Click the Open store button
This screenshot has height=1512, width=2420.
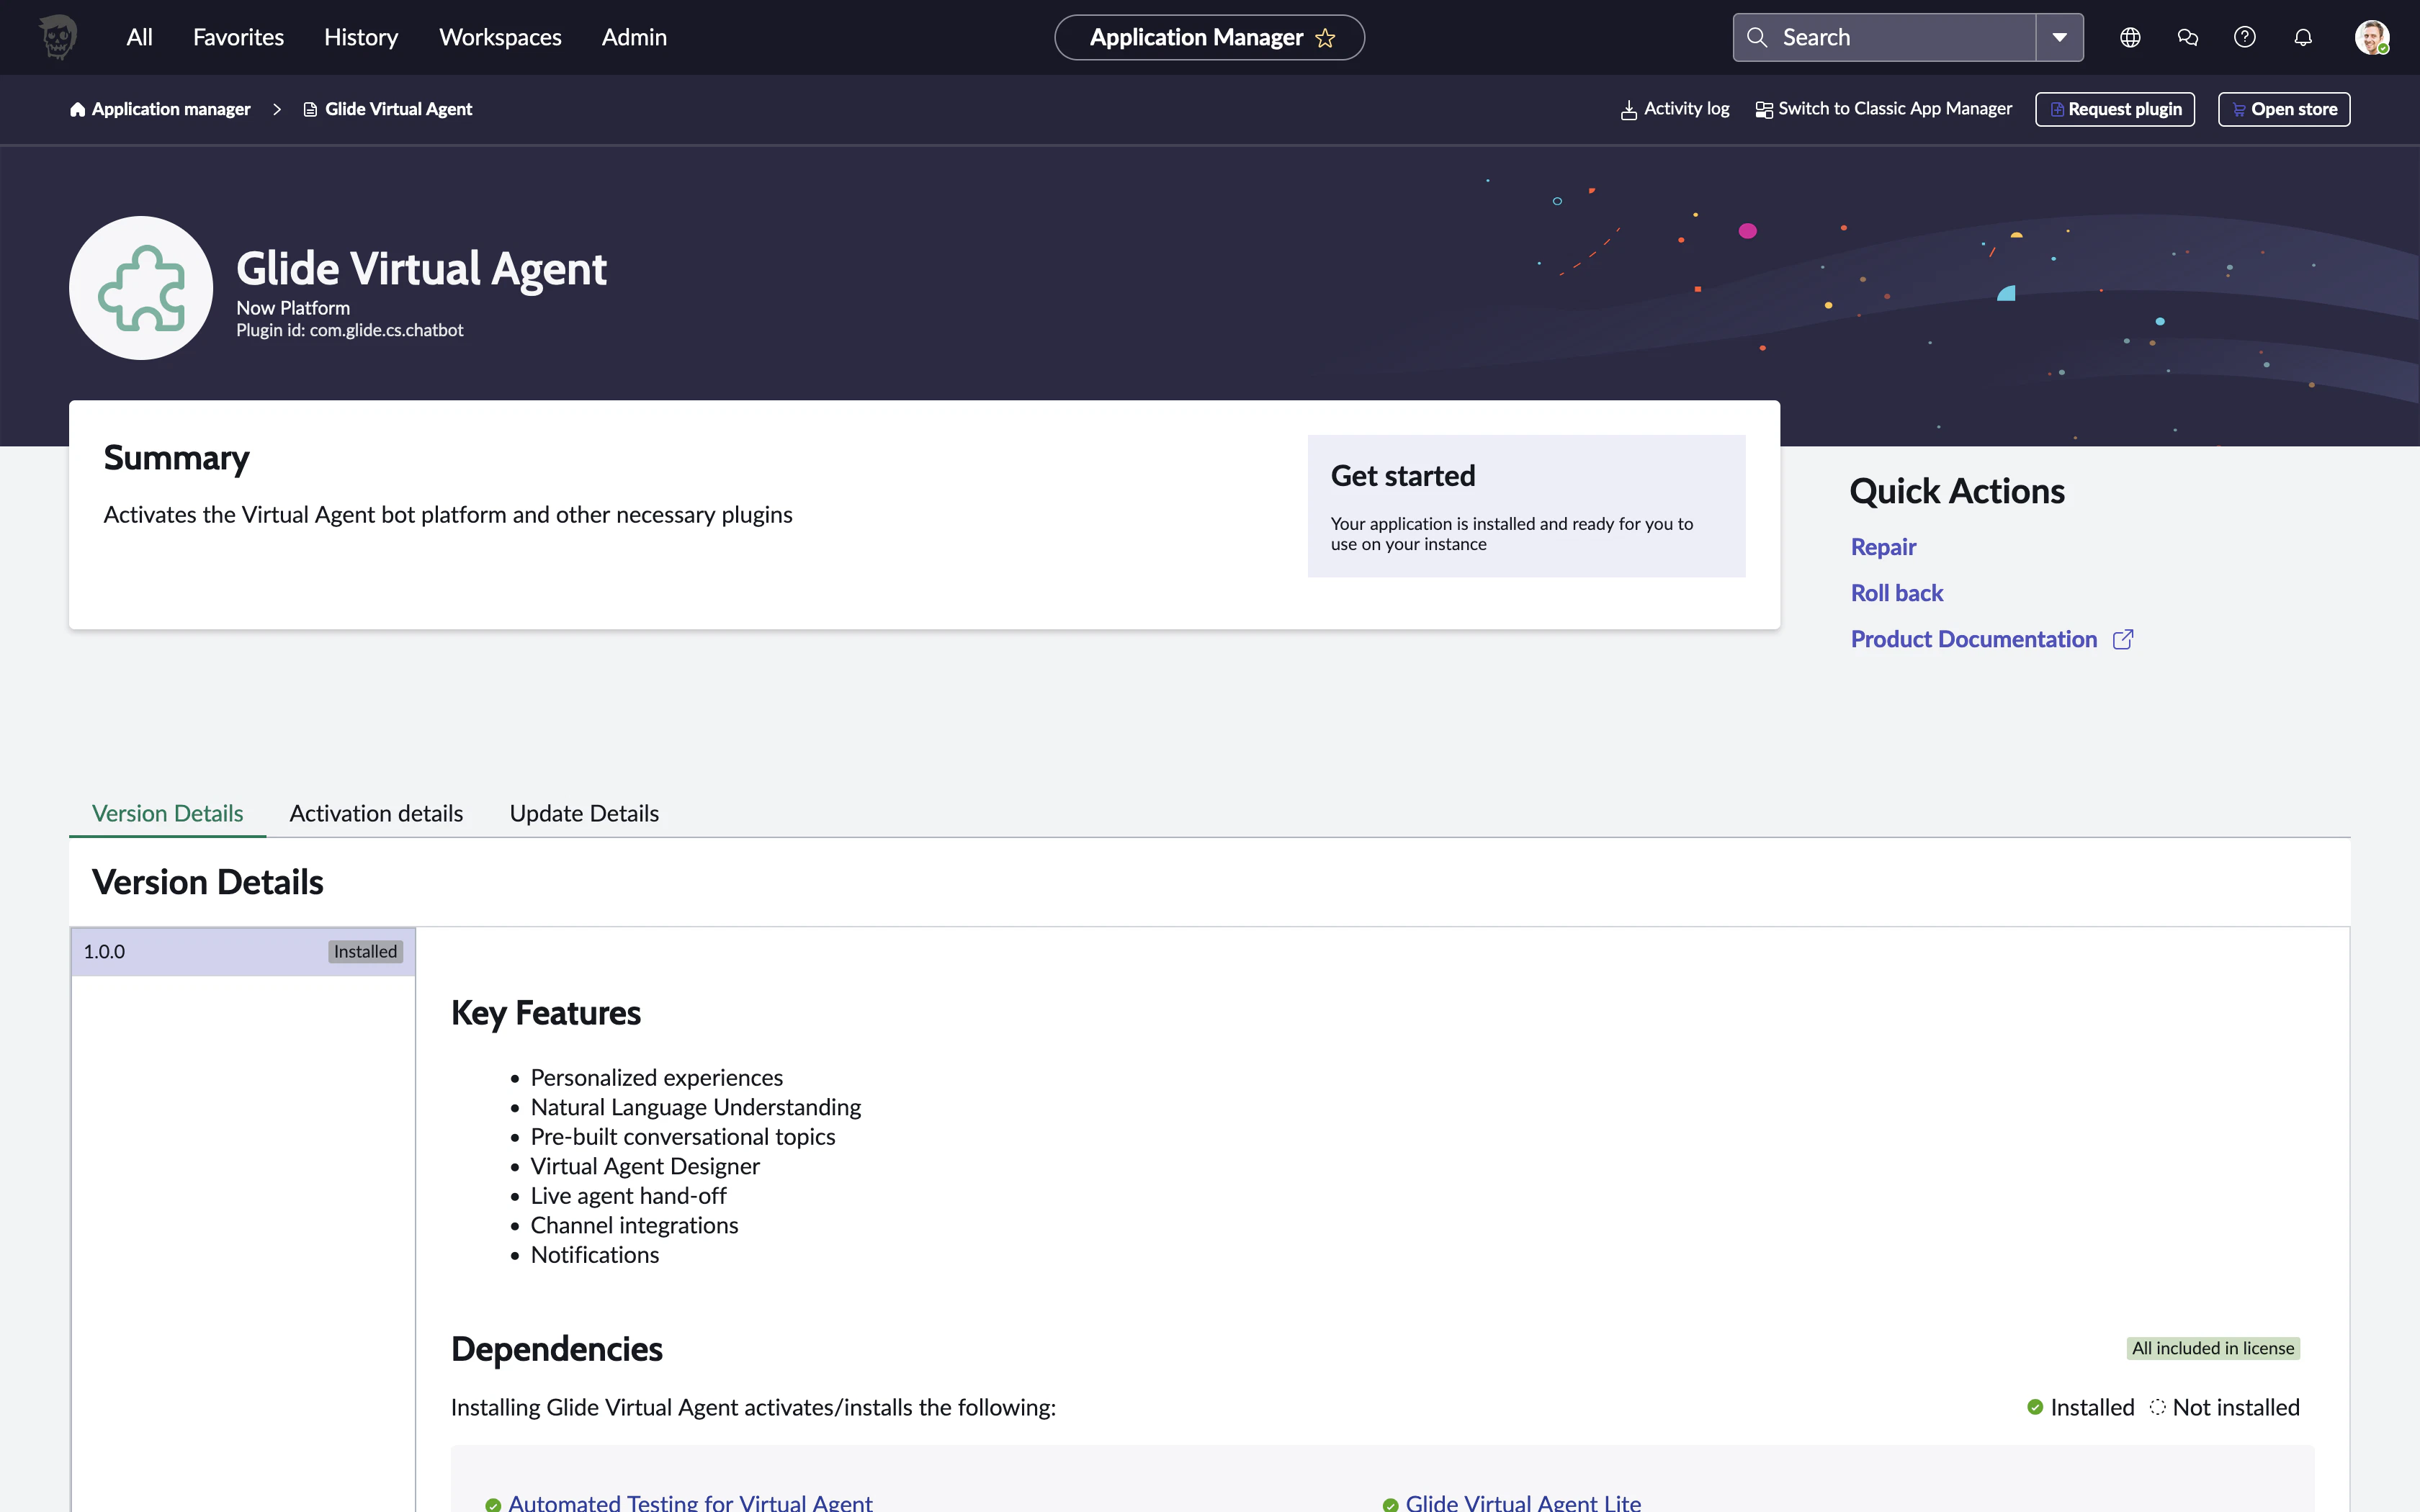click(x=2284, y=109)
